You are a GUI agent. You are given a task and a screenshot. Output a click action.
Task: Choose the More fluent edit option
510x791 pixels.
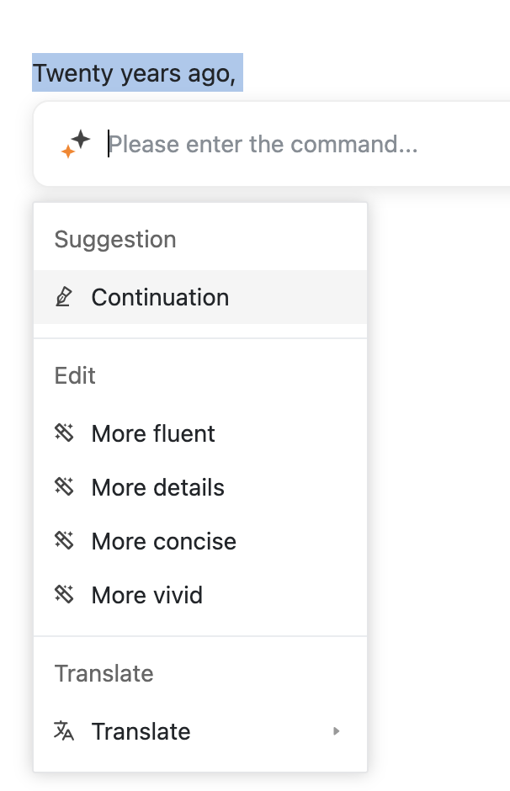coord(153,433)
